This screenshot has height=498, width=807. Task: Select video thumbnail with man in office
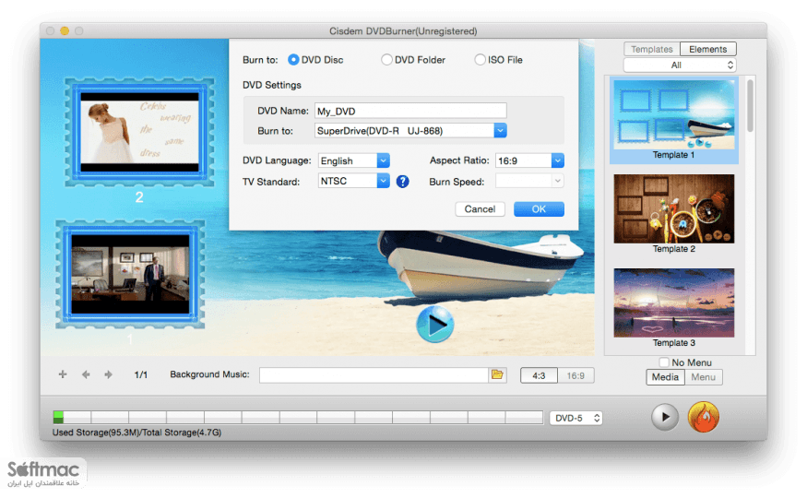click(130, 274)
